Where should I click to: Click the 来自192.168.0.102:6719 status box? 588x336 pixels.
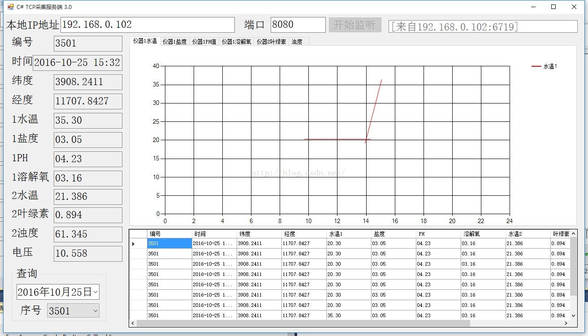483,26
